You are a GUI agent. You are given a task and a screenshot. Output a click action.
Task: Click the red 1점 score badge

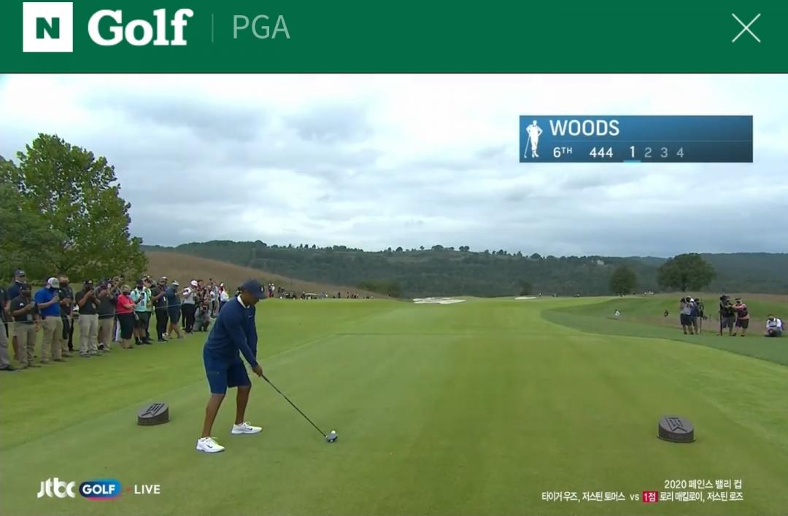click(650, 497)
